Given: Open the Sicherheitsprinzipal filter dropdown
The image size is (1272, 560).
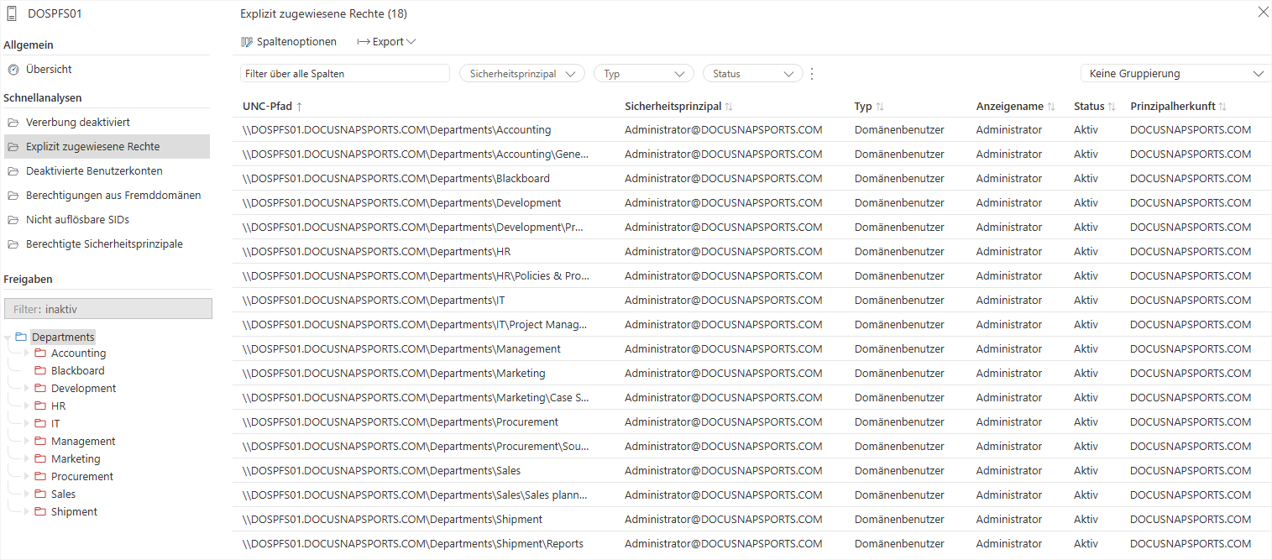Looking at the screenshot, I should [x=522, y=74].
